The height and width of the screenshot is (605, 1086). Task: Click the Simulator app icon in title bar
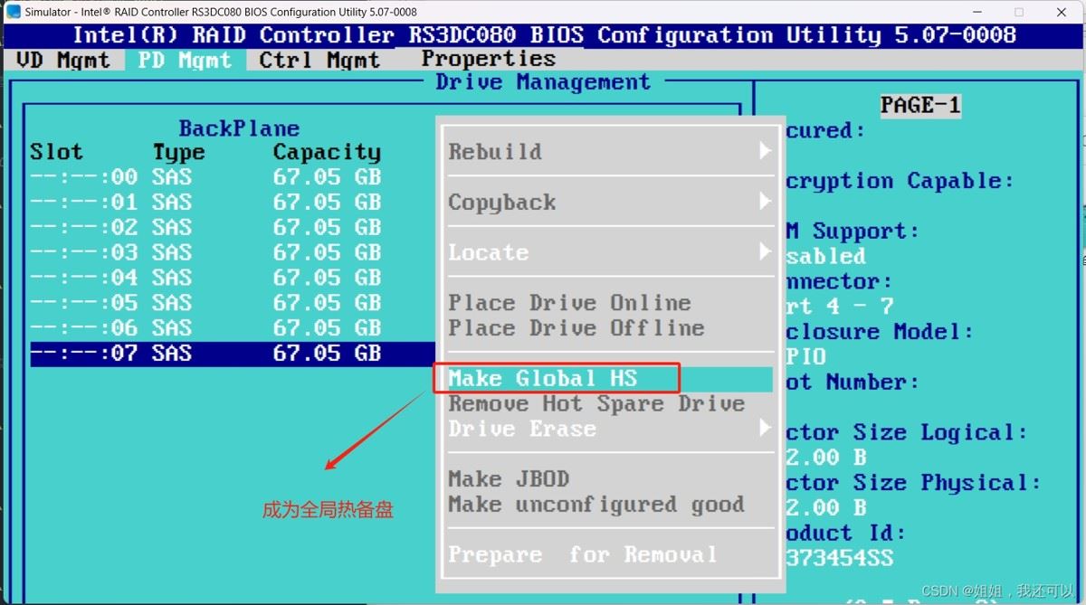pyautogui.click(x=13, y=12)
